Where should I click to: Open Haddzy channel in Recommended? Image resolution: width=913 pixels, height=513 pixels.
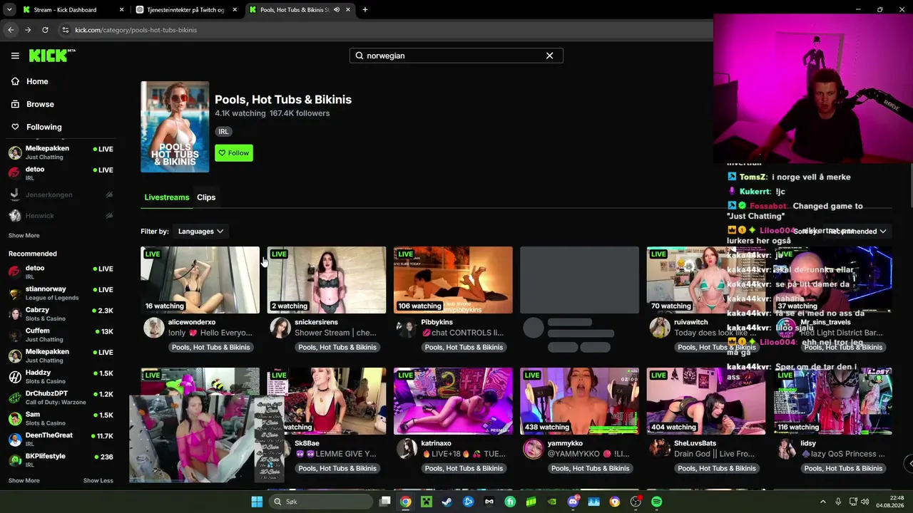pos(61,376)
